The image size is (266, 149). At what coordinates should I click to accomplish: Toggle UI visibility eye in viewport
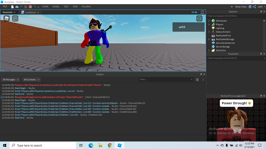(x=194, y=12)
